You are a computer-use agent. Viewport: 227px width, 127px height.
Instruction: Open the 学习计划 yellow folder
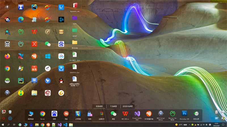[75, 42]
